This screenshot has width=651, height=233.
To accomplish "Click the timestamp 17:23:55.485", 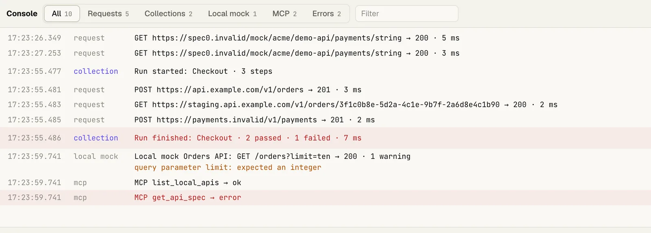I will 35,120.
